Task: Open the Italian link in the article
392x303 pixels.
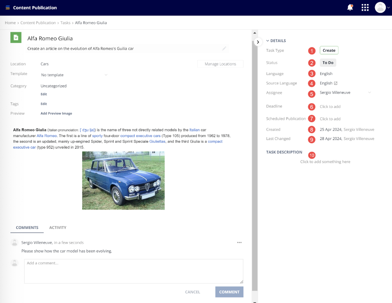Action: [194, 130]
